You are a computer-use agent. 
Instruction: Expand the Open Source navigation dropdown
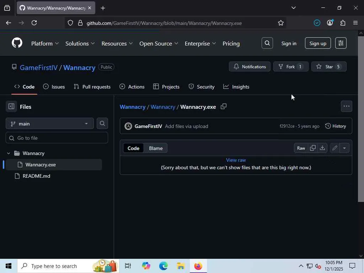coord(159,43)
